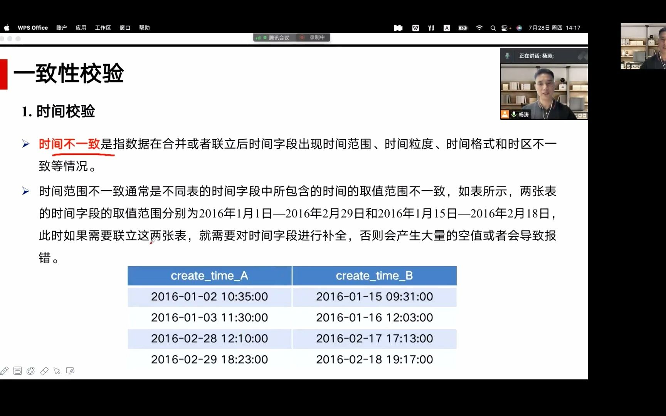Select the speaker video thumbnail of 杨涛

click(544, 92)
